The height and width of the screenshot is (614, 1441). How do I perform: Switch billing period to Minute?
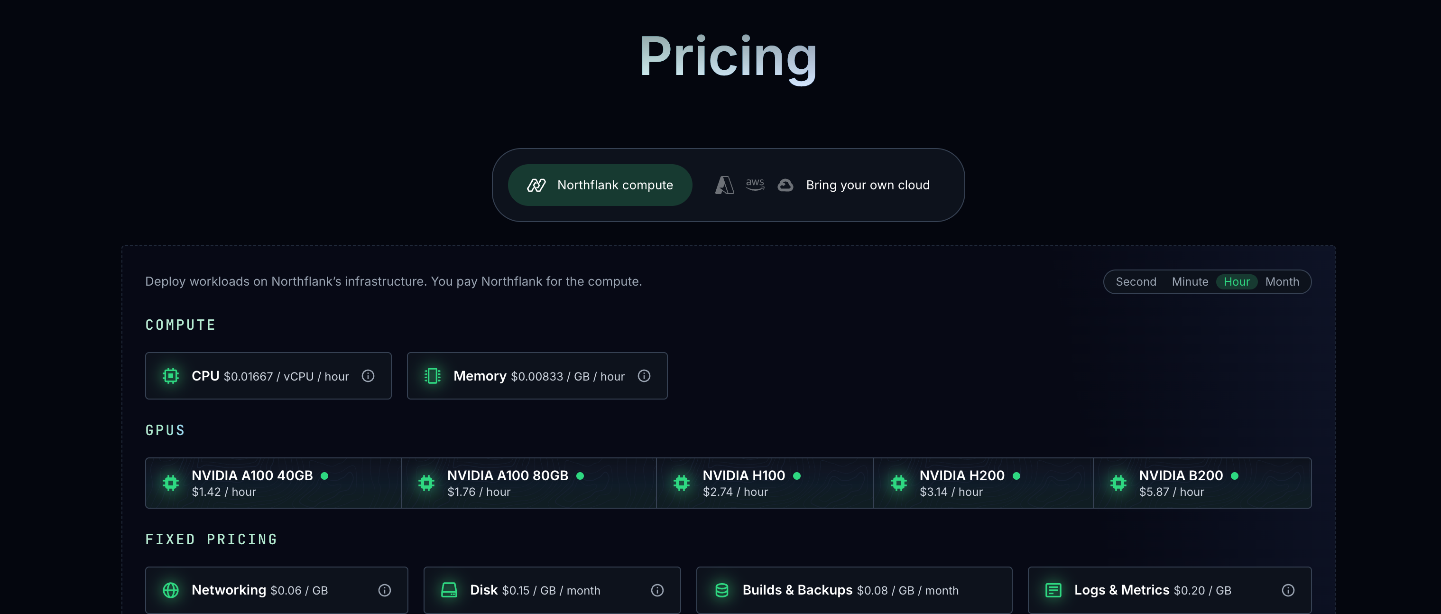coord(1190,282)
